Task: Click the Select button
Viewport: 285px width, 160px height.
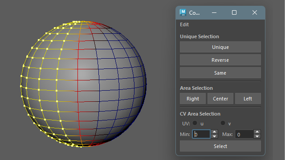Action: point(220,146)
